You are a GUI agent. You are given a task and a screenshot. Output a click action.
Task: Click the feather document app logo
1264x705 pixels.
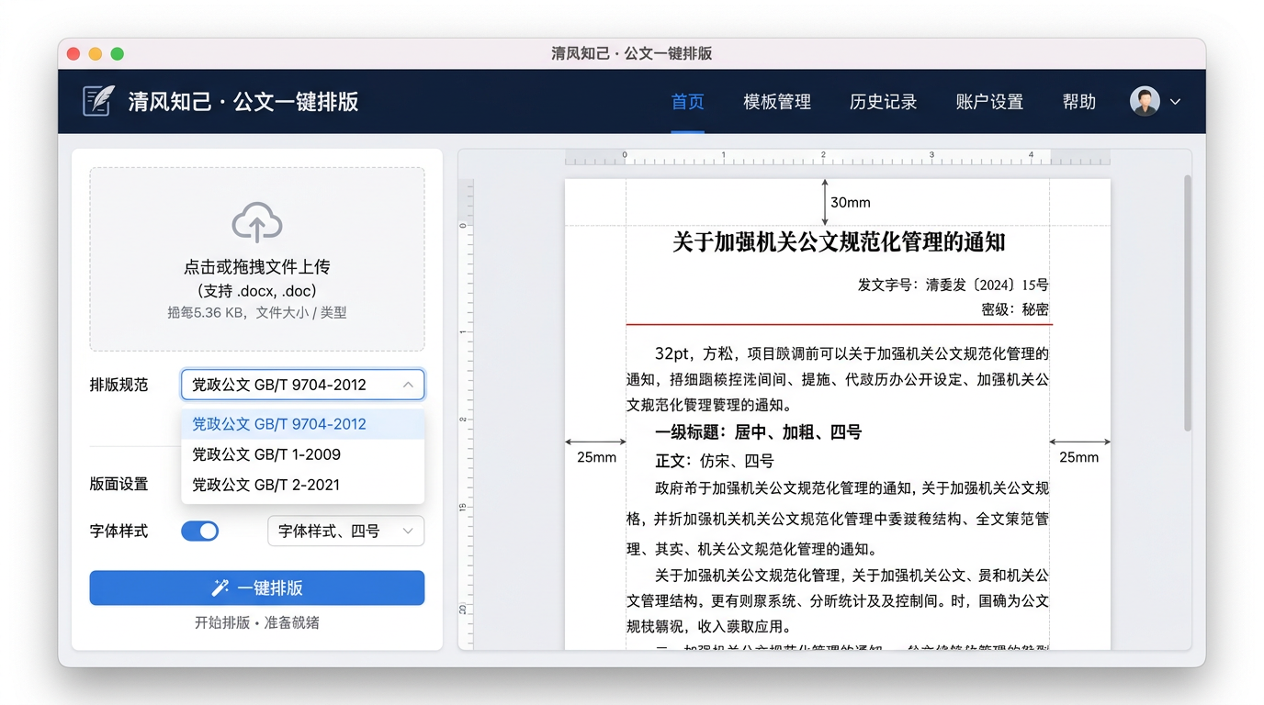[98, 101]
